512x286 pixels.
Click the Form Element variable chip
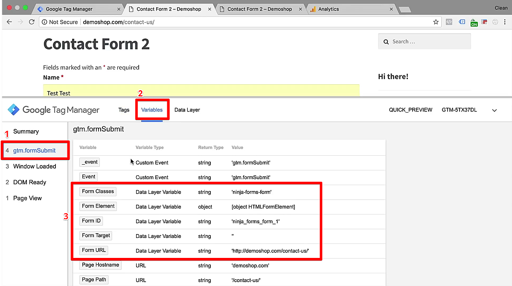98,206
